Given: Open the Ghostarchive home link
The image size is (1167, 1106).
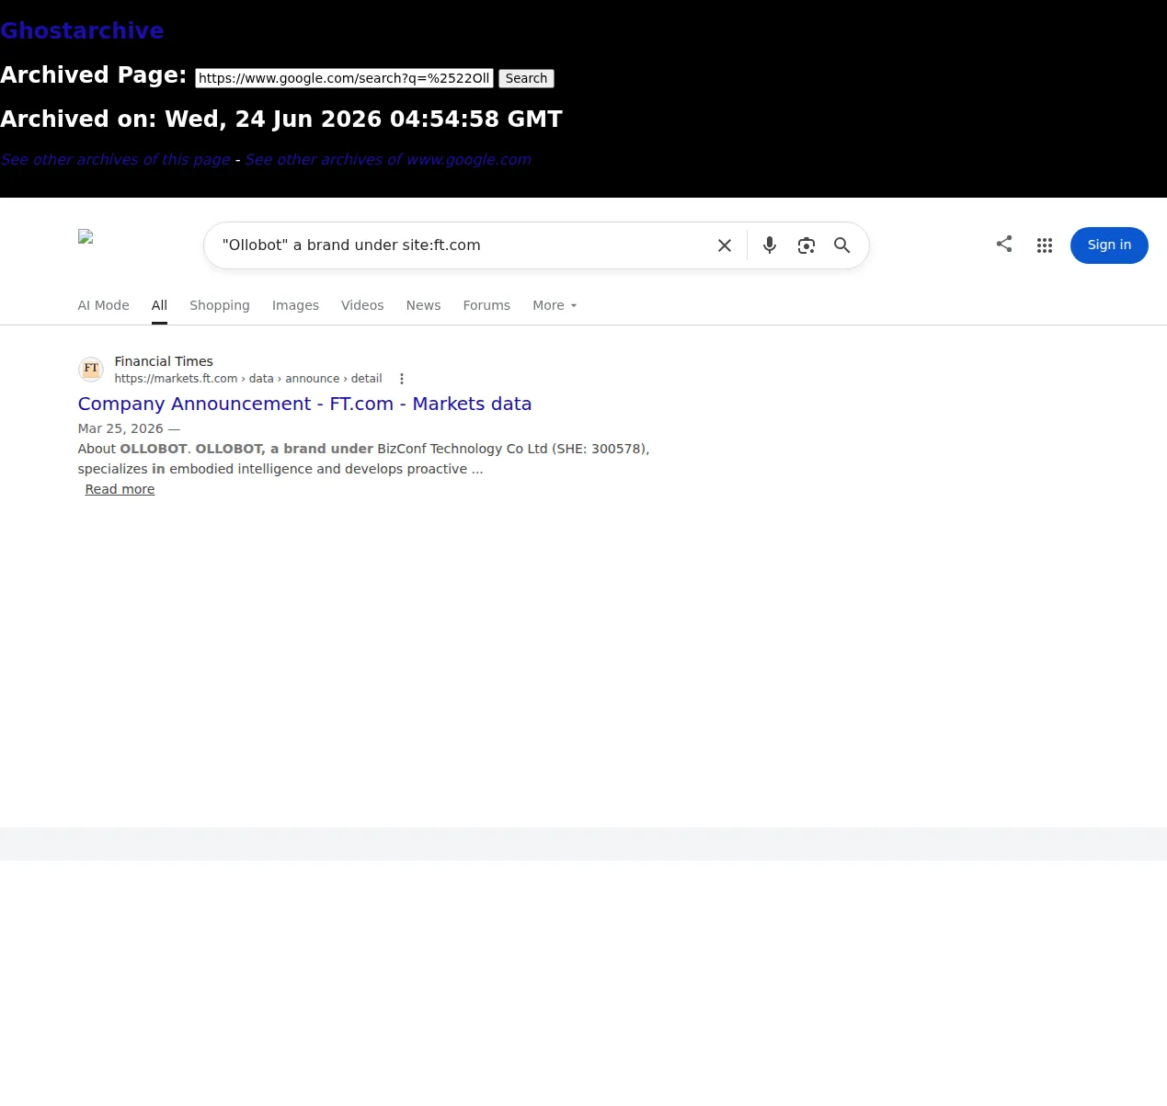Looking at the screenshot, I should pos(82,30).
